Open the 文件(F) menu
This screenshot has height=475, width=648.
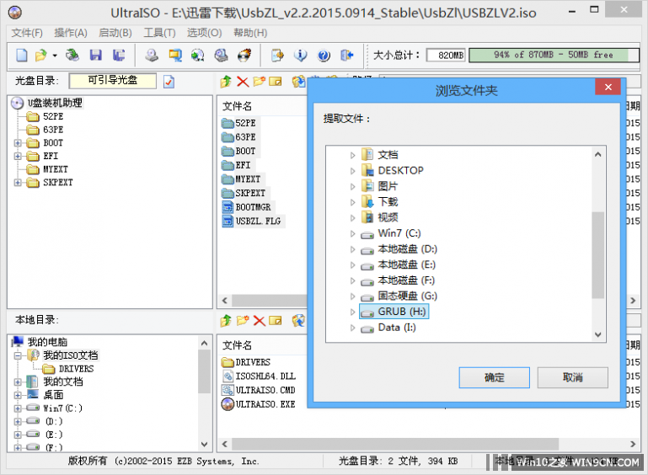click(27, 33)
